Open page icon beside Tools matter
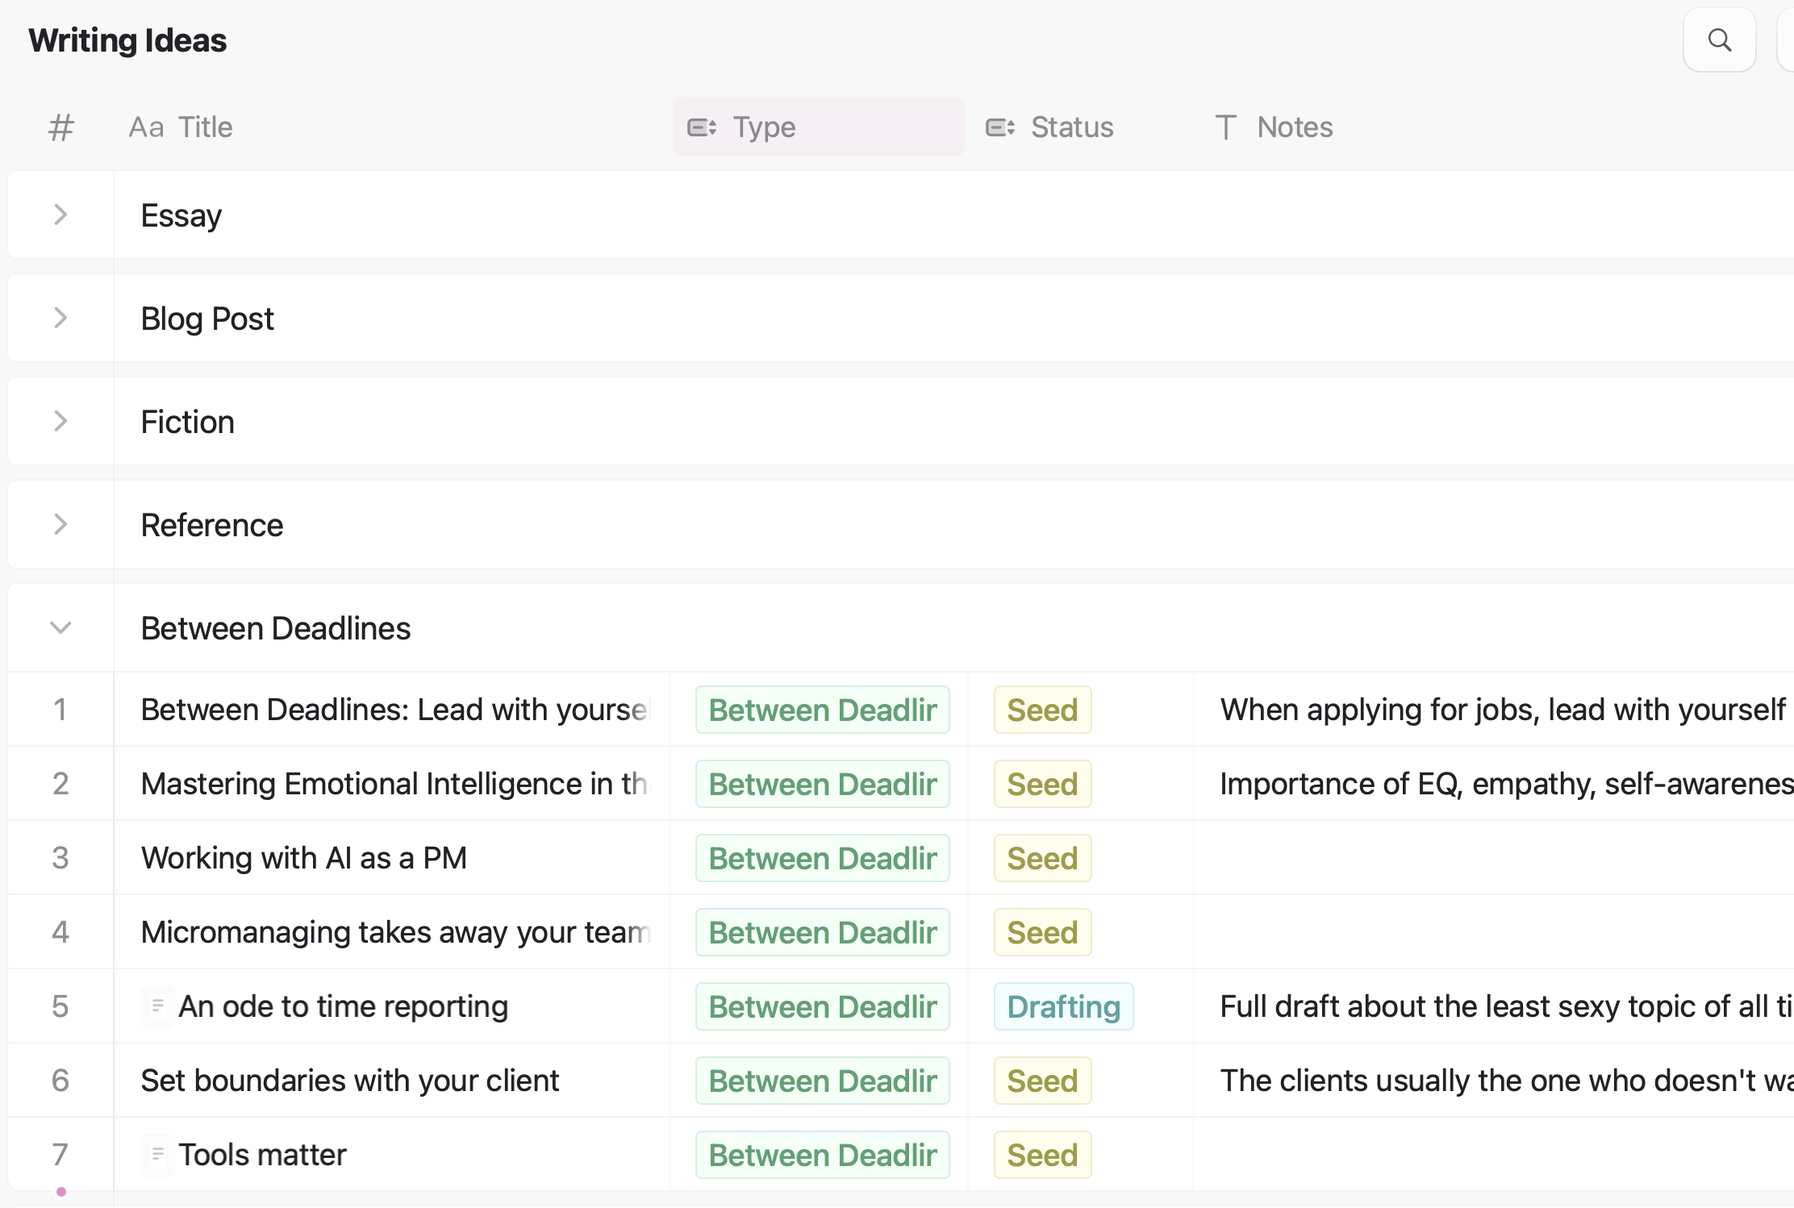 tap(157, 1154)
